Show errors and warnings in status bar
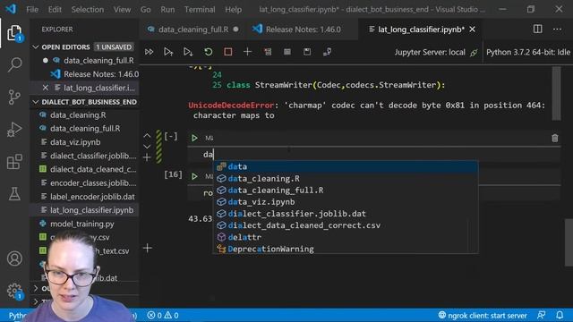Screen dimensions: 573x322 coord(163,315)
